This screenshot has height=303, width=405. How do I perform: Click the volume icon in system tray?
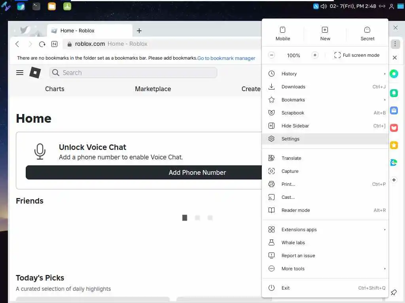(x=324, y=6)
